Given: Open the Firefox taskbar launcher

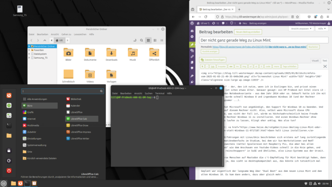Looking at the screenshot, I should point(20,183).
